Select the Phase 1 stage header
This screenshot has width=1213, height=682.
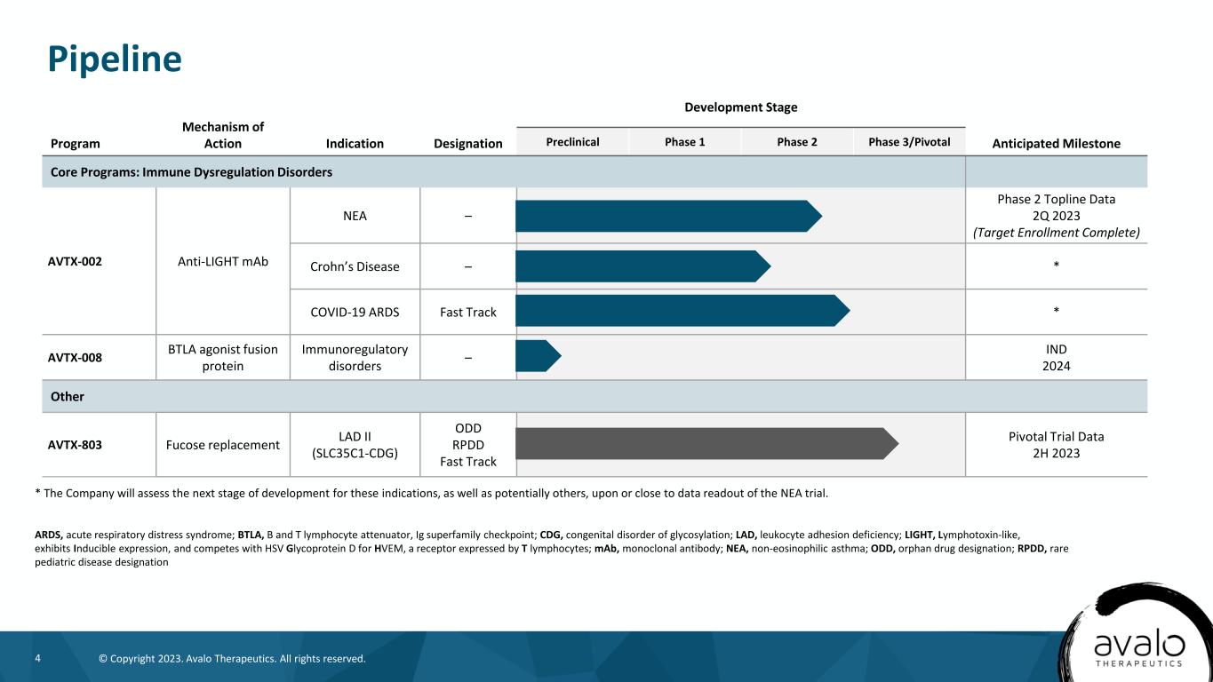[684, 142]
